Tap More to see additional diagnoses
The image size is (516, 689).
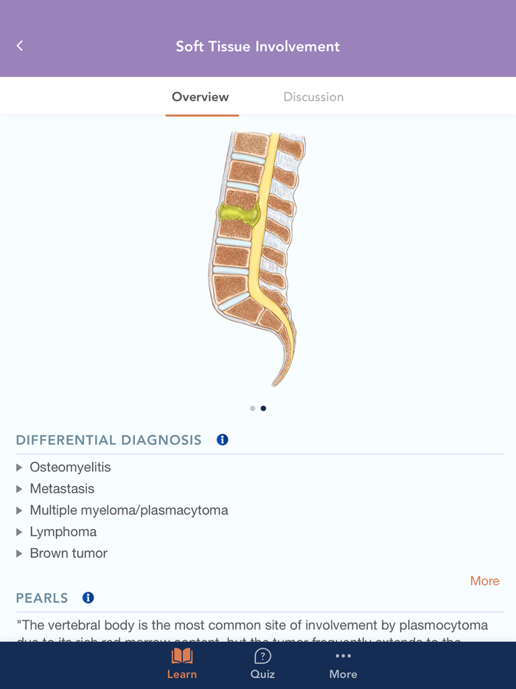(x=484, y=581)
